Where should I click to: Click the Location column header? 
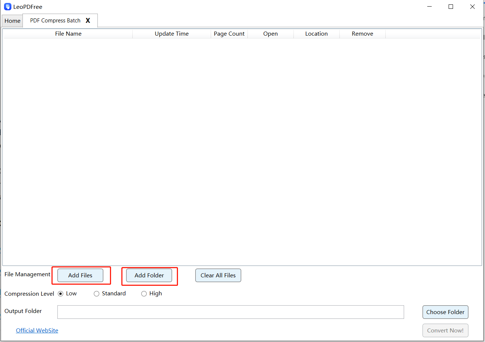tap(316, 33)
